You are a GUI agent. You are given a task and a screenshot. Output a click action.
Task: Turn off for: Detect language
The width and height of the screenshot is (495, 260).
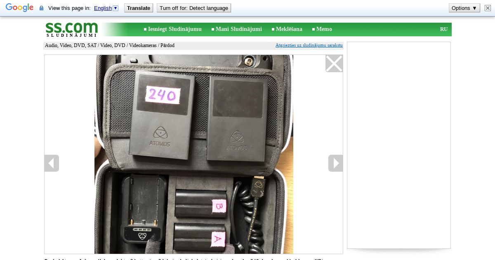pyautogui.click(x=194, y=8)
